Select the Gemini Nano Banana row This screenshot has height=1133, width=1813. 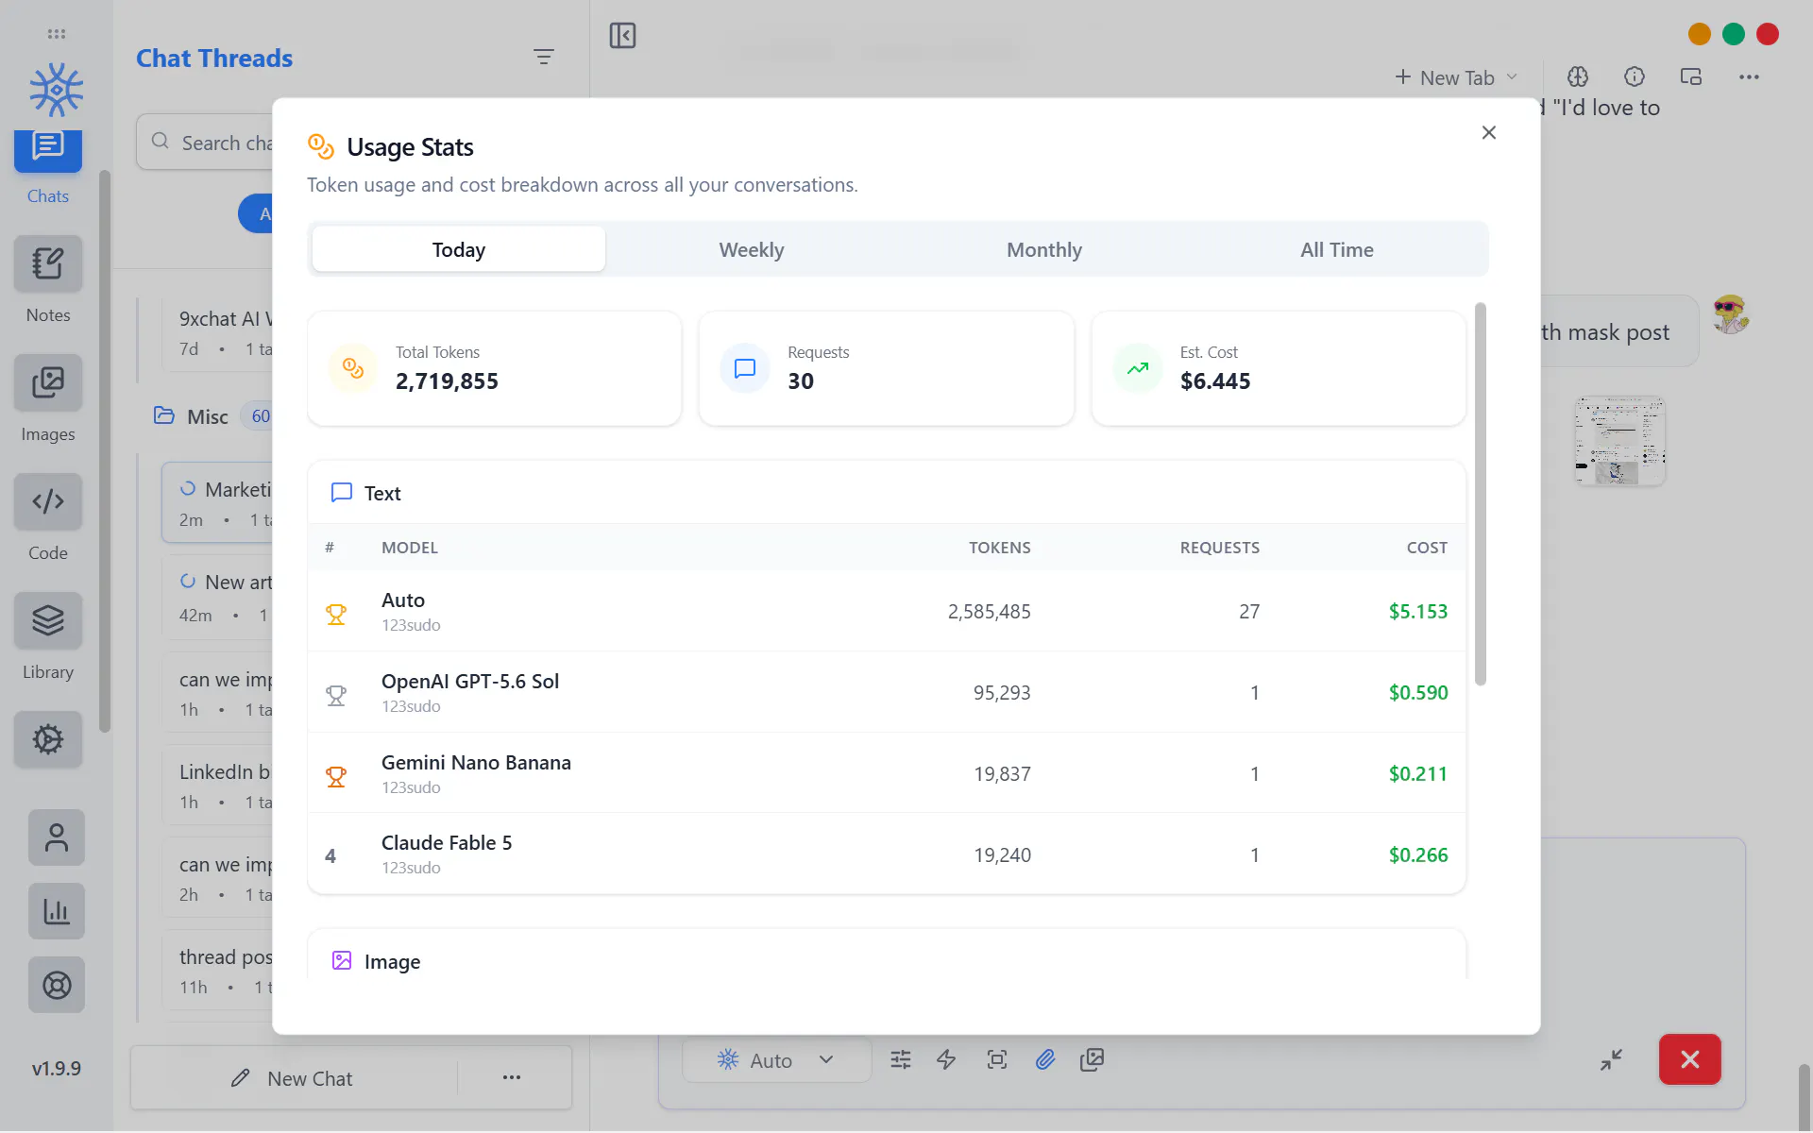click(887, 773)
